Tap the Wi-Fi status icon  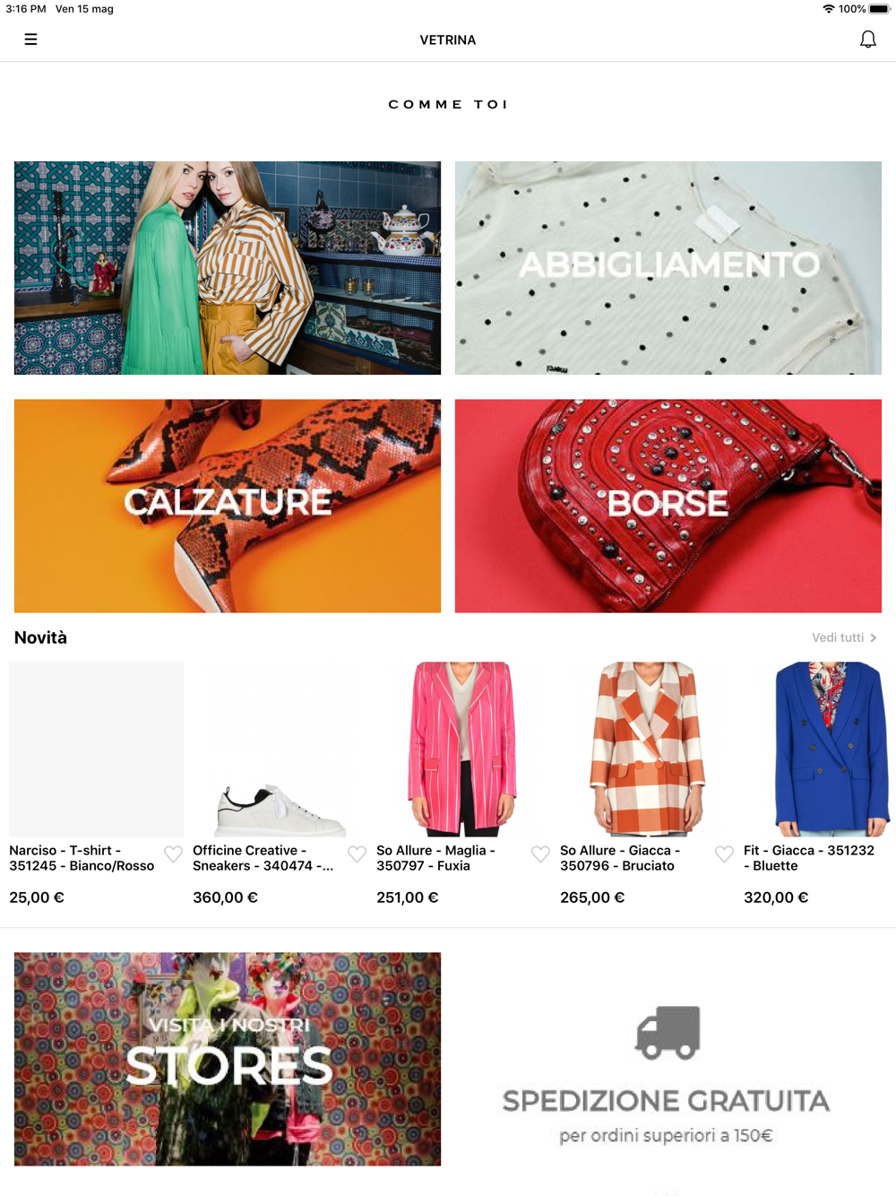828,9
